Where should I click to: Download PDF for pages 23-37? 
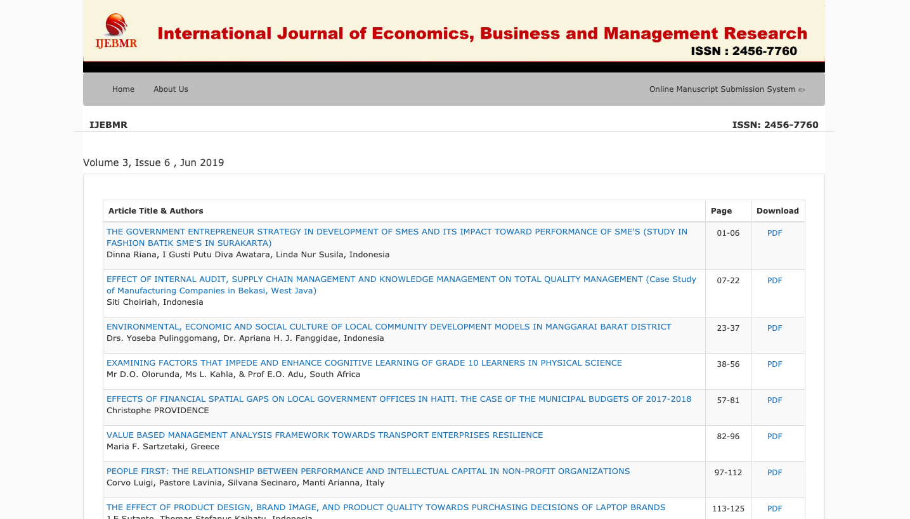click(774, 328)
